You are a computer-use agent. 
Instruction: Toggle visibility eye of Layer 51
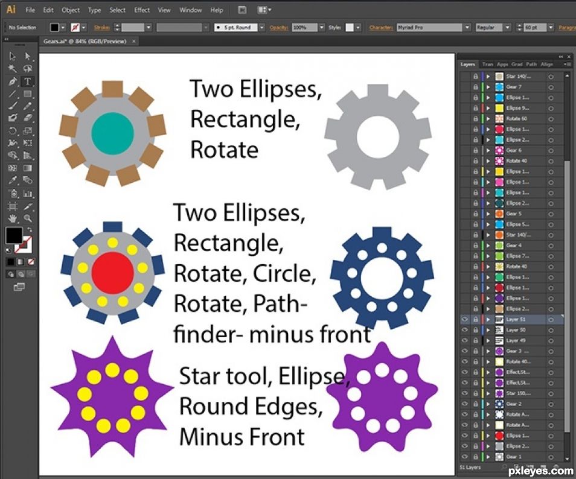pyautogui.click(x=465, y=320)
